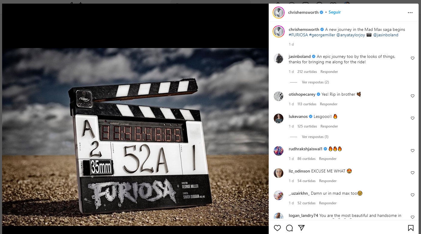Open otishopecarey's avatar
Screen dimensions: 421x234
coord(279,96)
